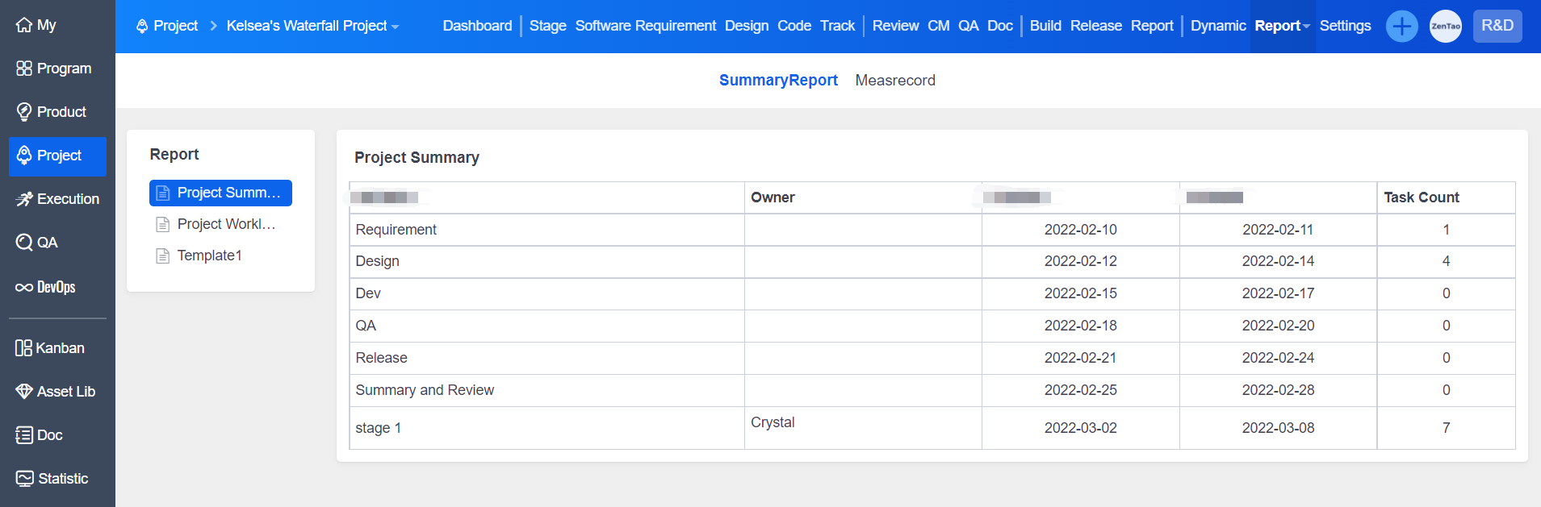The width and height of the screenshot is (1541, 507).
Task: Open the DevOps sidebar section
Action: click(46, 287)
